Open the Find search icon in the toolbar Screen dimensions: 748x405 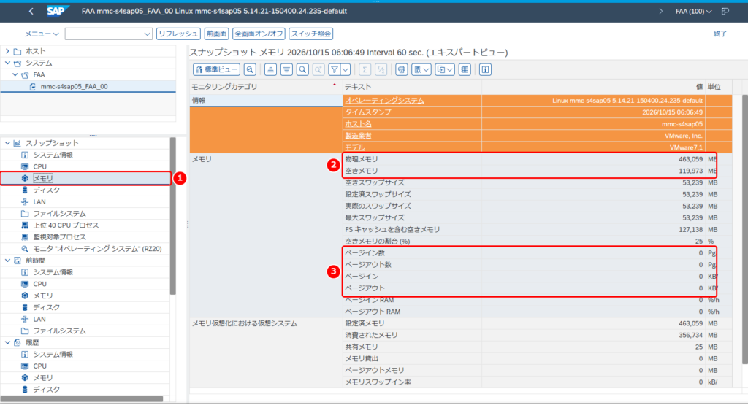pos(302,69)
